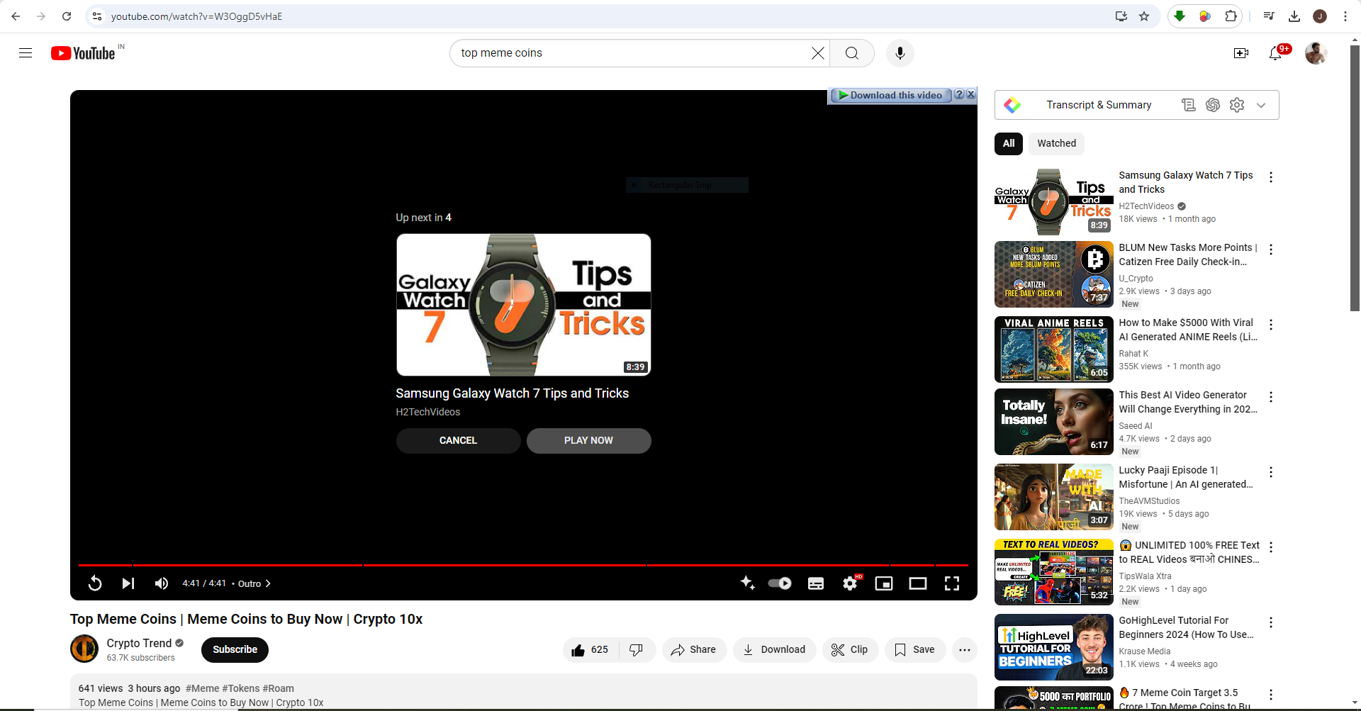Image resolution: width=1361 pixels, height=711 pixels.
Task: Download the video from action bar
Action: pos(774,650)
